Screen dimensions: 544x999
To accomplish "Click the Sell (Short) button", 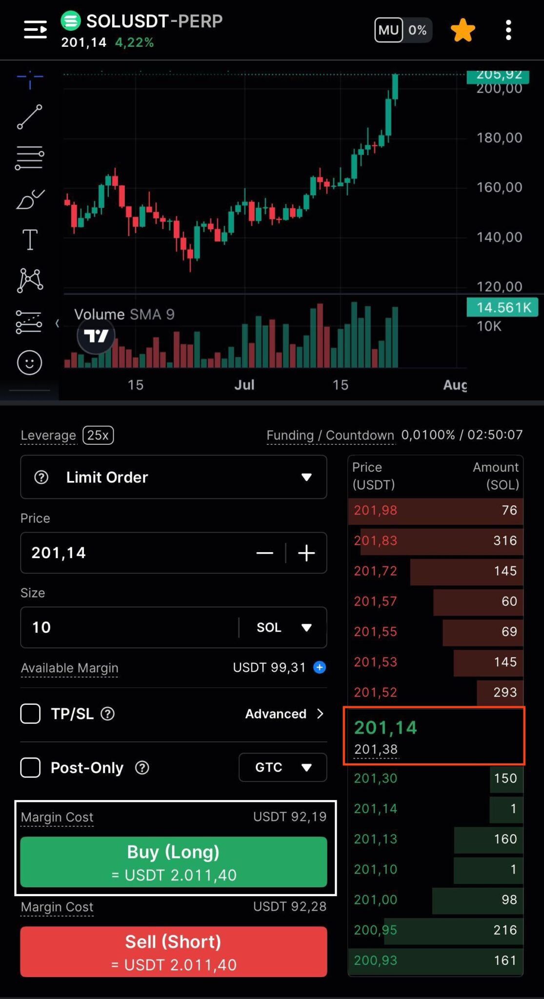I will (174, 952).
